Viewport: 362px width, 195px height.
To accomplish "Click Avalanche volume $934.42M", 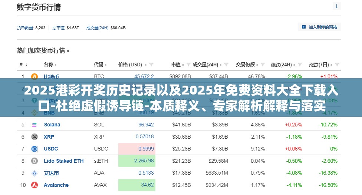I will [x=217, y=185].
